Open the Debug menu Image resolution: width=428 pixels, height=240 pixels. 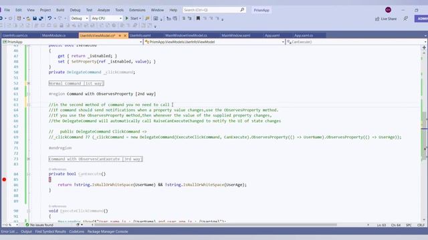click(x=75, y=10)
